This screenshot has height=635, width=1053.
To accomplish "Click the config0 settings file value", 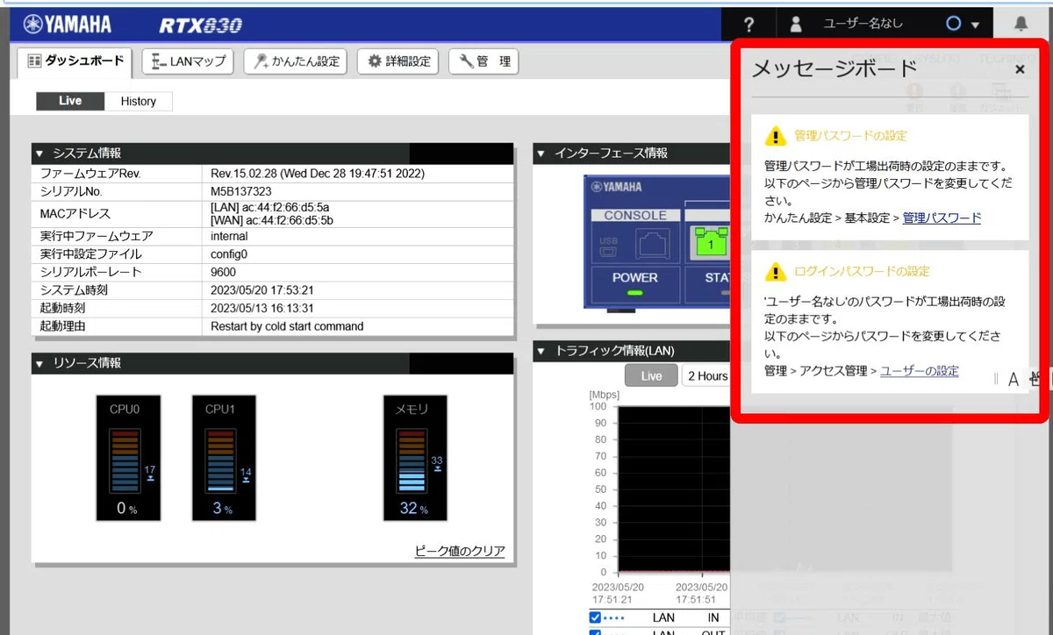I will (x=229, y=254).
